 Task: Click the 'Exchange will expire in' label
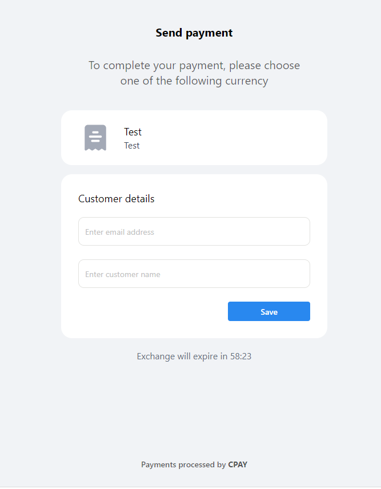tap(182, 356)
